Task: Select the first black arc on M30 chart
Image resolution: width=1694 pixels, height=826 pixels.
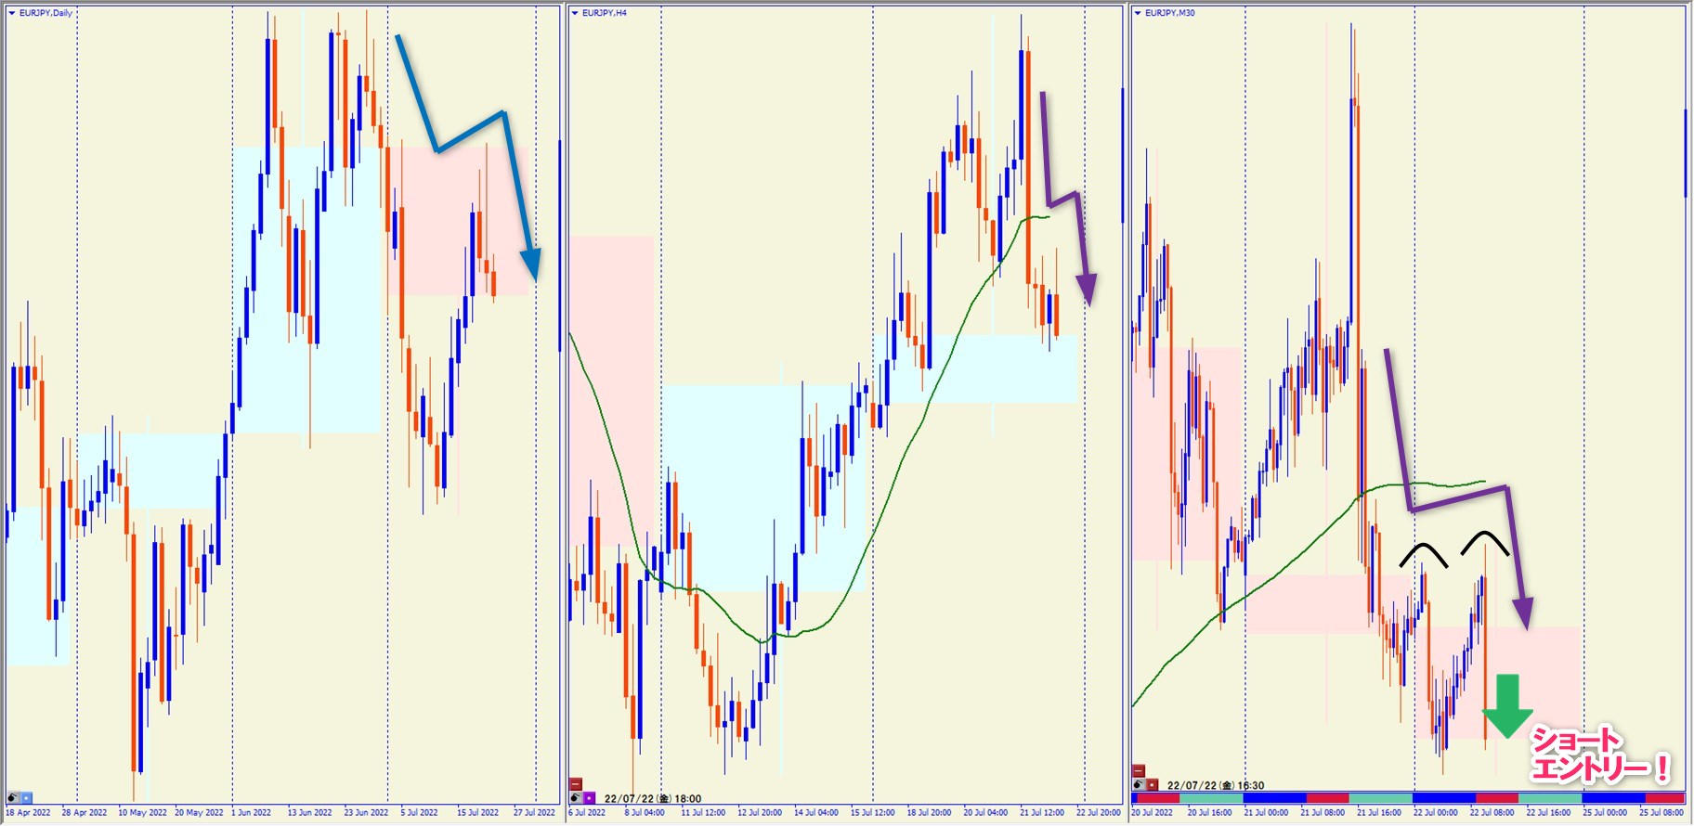Action: tap(1423, 555)
